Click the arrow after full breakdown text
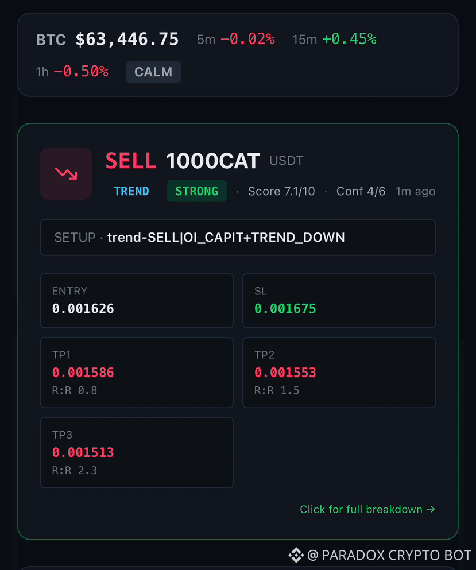 tap(431, 509)
